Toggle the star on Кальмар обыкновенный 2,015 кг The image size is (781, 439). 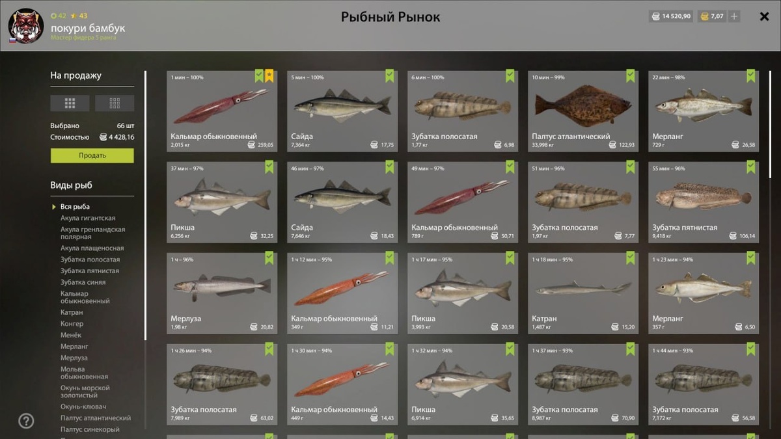[269, 76]
